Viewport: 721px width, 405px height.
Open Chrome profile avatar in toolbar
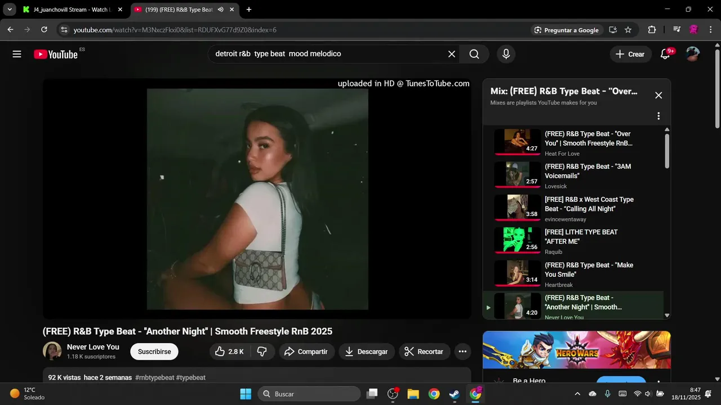coord(694,30)
